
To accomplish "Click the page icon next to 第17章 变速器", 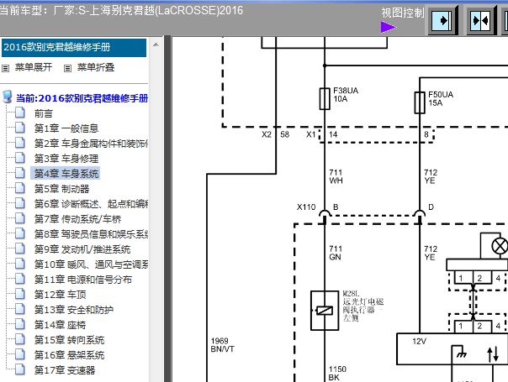I will point(20,369).
